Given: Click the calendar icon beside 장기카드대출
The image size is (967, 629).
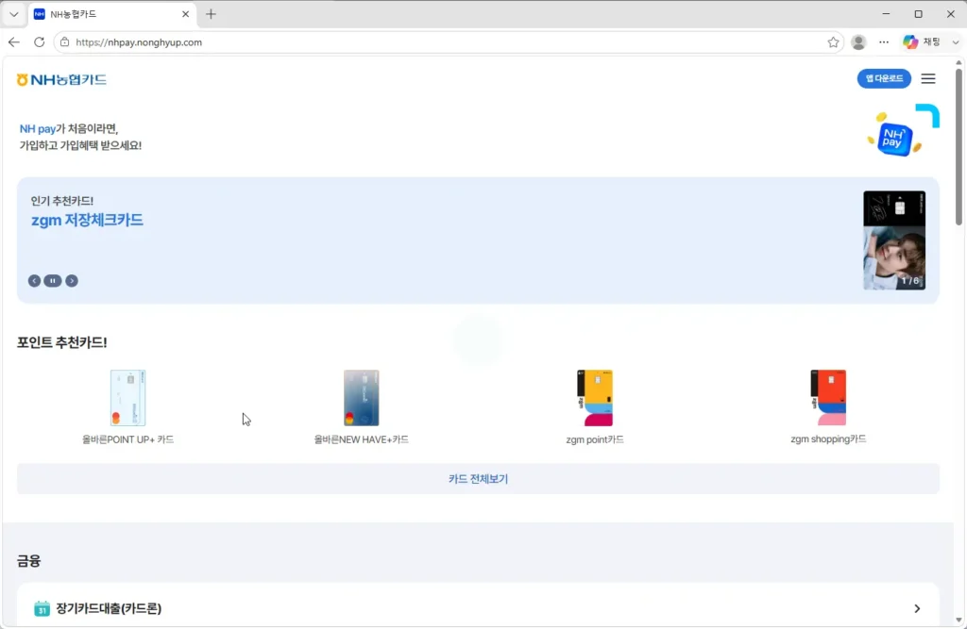Looking at the screenshot, I should pyautogui.click(x=42, y=608).
